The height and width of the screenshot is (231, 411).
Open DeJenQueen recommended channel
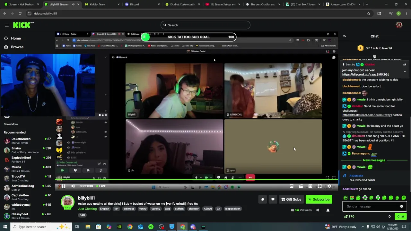point(27,141)
